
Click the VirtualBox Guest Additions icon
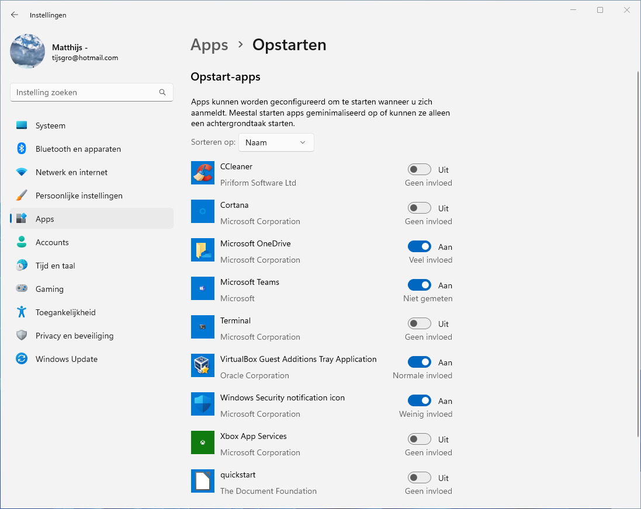pos(203,365)
